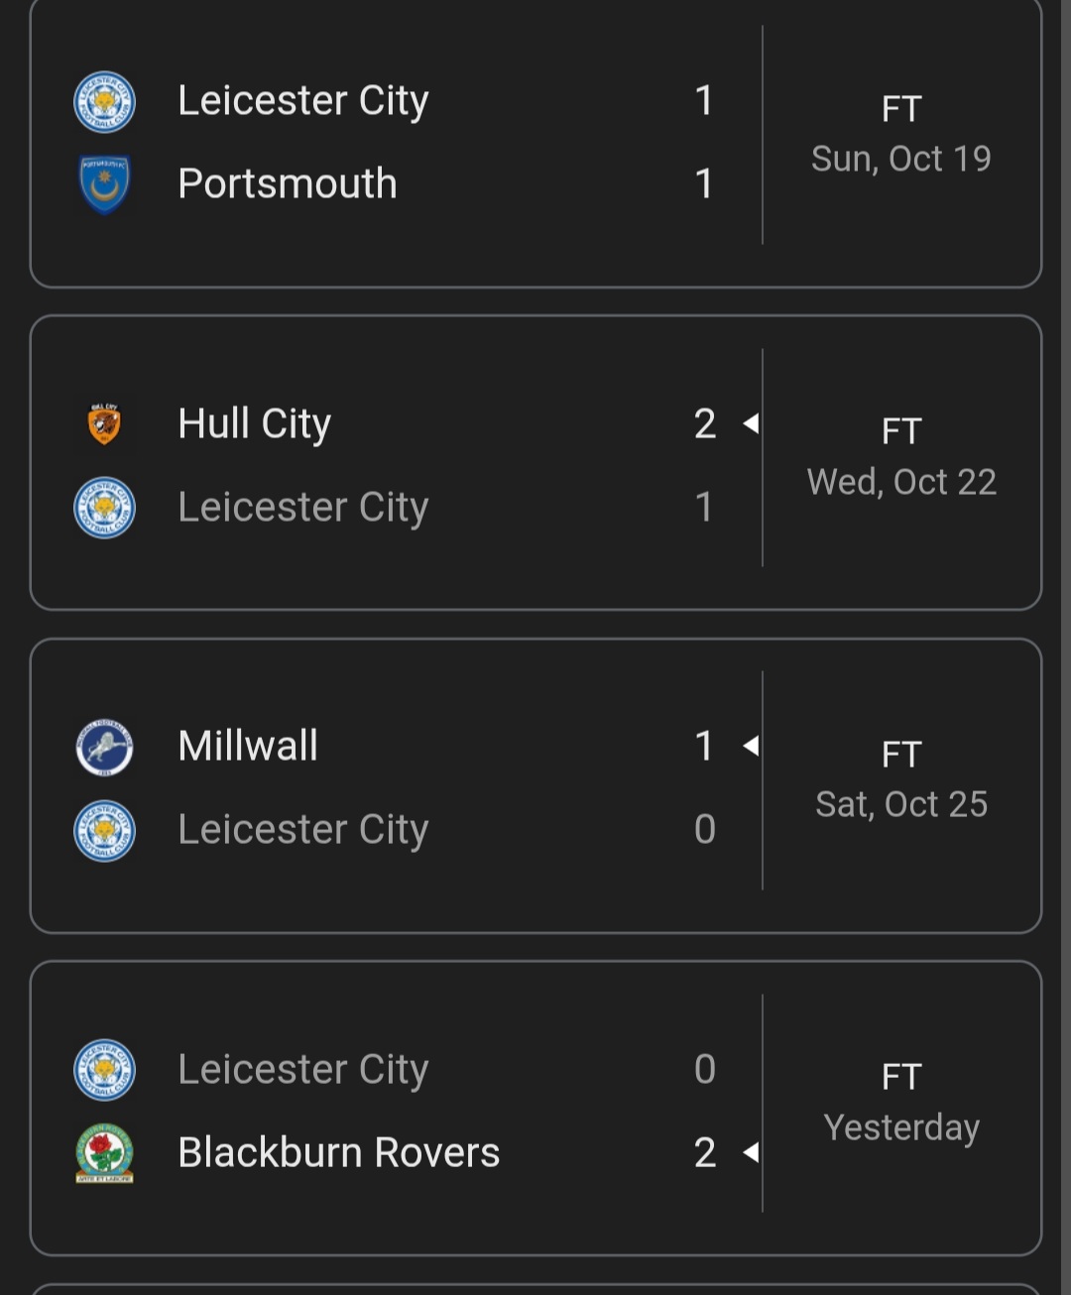Select the Wed, Oct 22 match date
Screen dimensions: 1071x1295
pos(900,482)
